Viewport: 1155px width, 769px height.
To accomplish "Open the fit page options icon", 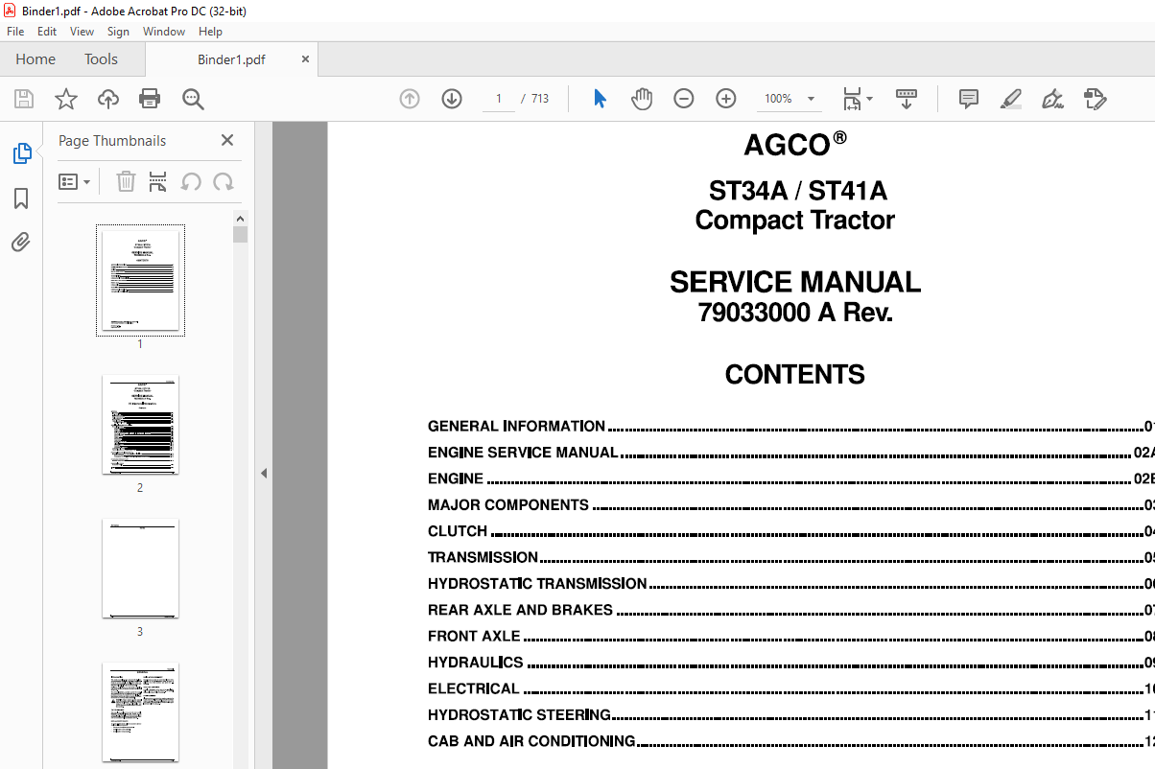I will tap(858, 99).
